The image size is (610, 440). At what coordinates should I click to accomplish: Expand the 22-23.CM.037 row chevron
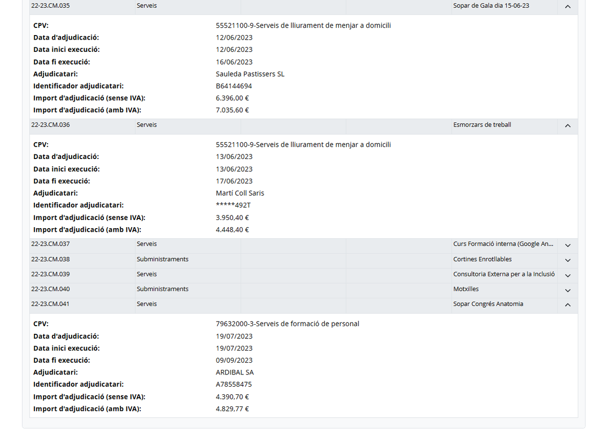568,245
